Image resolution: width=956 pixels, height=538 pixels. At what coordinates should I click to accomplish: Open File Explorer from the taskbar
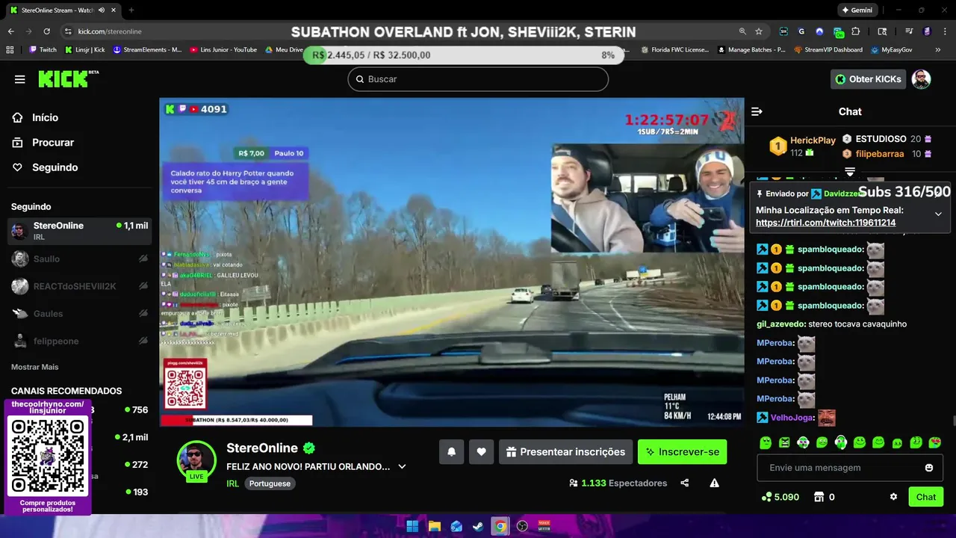(x=435, y=526)
